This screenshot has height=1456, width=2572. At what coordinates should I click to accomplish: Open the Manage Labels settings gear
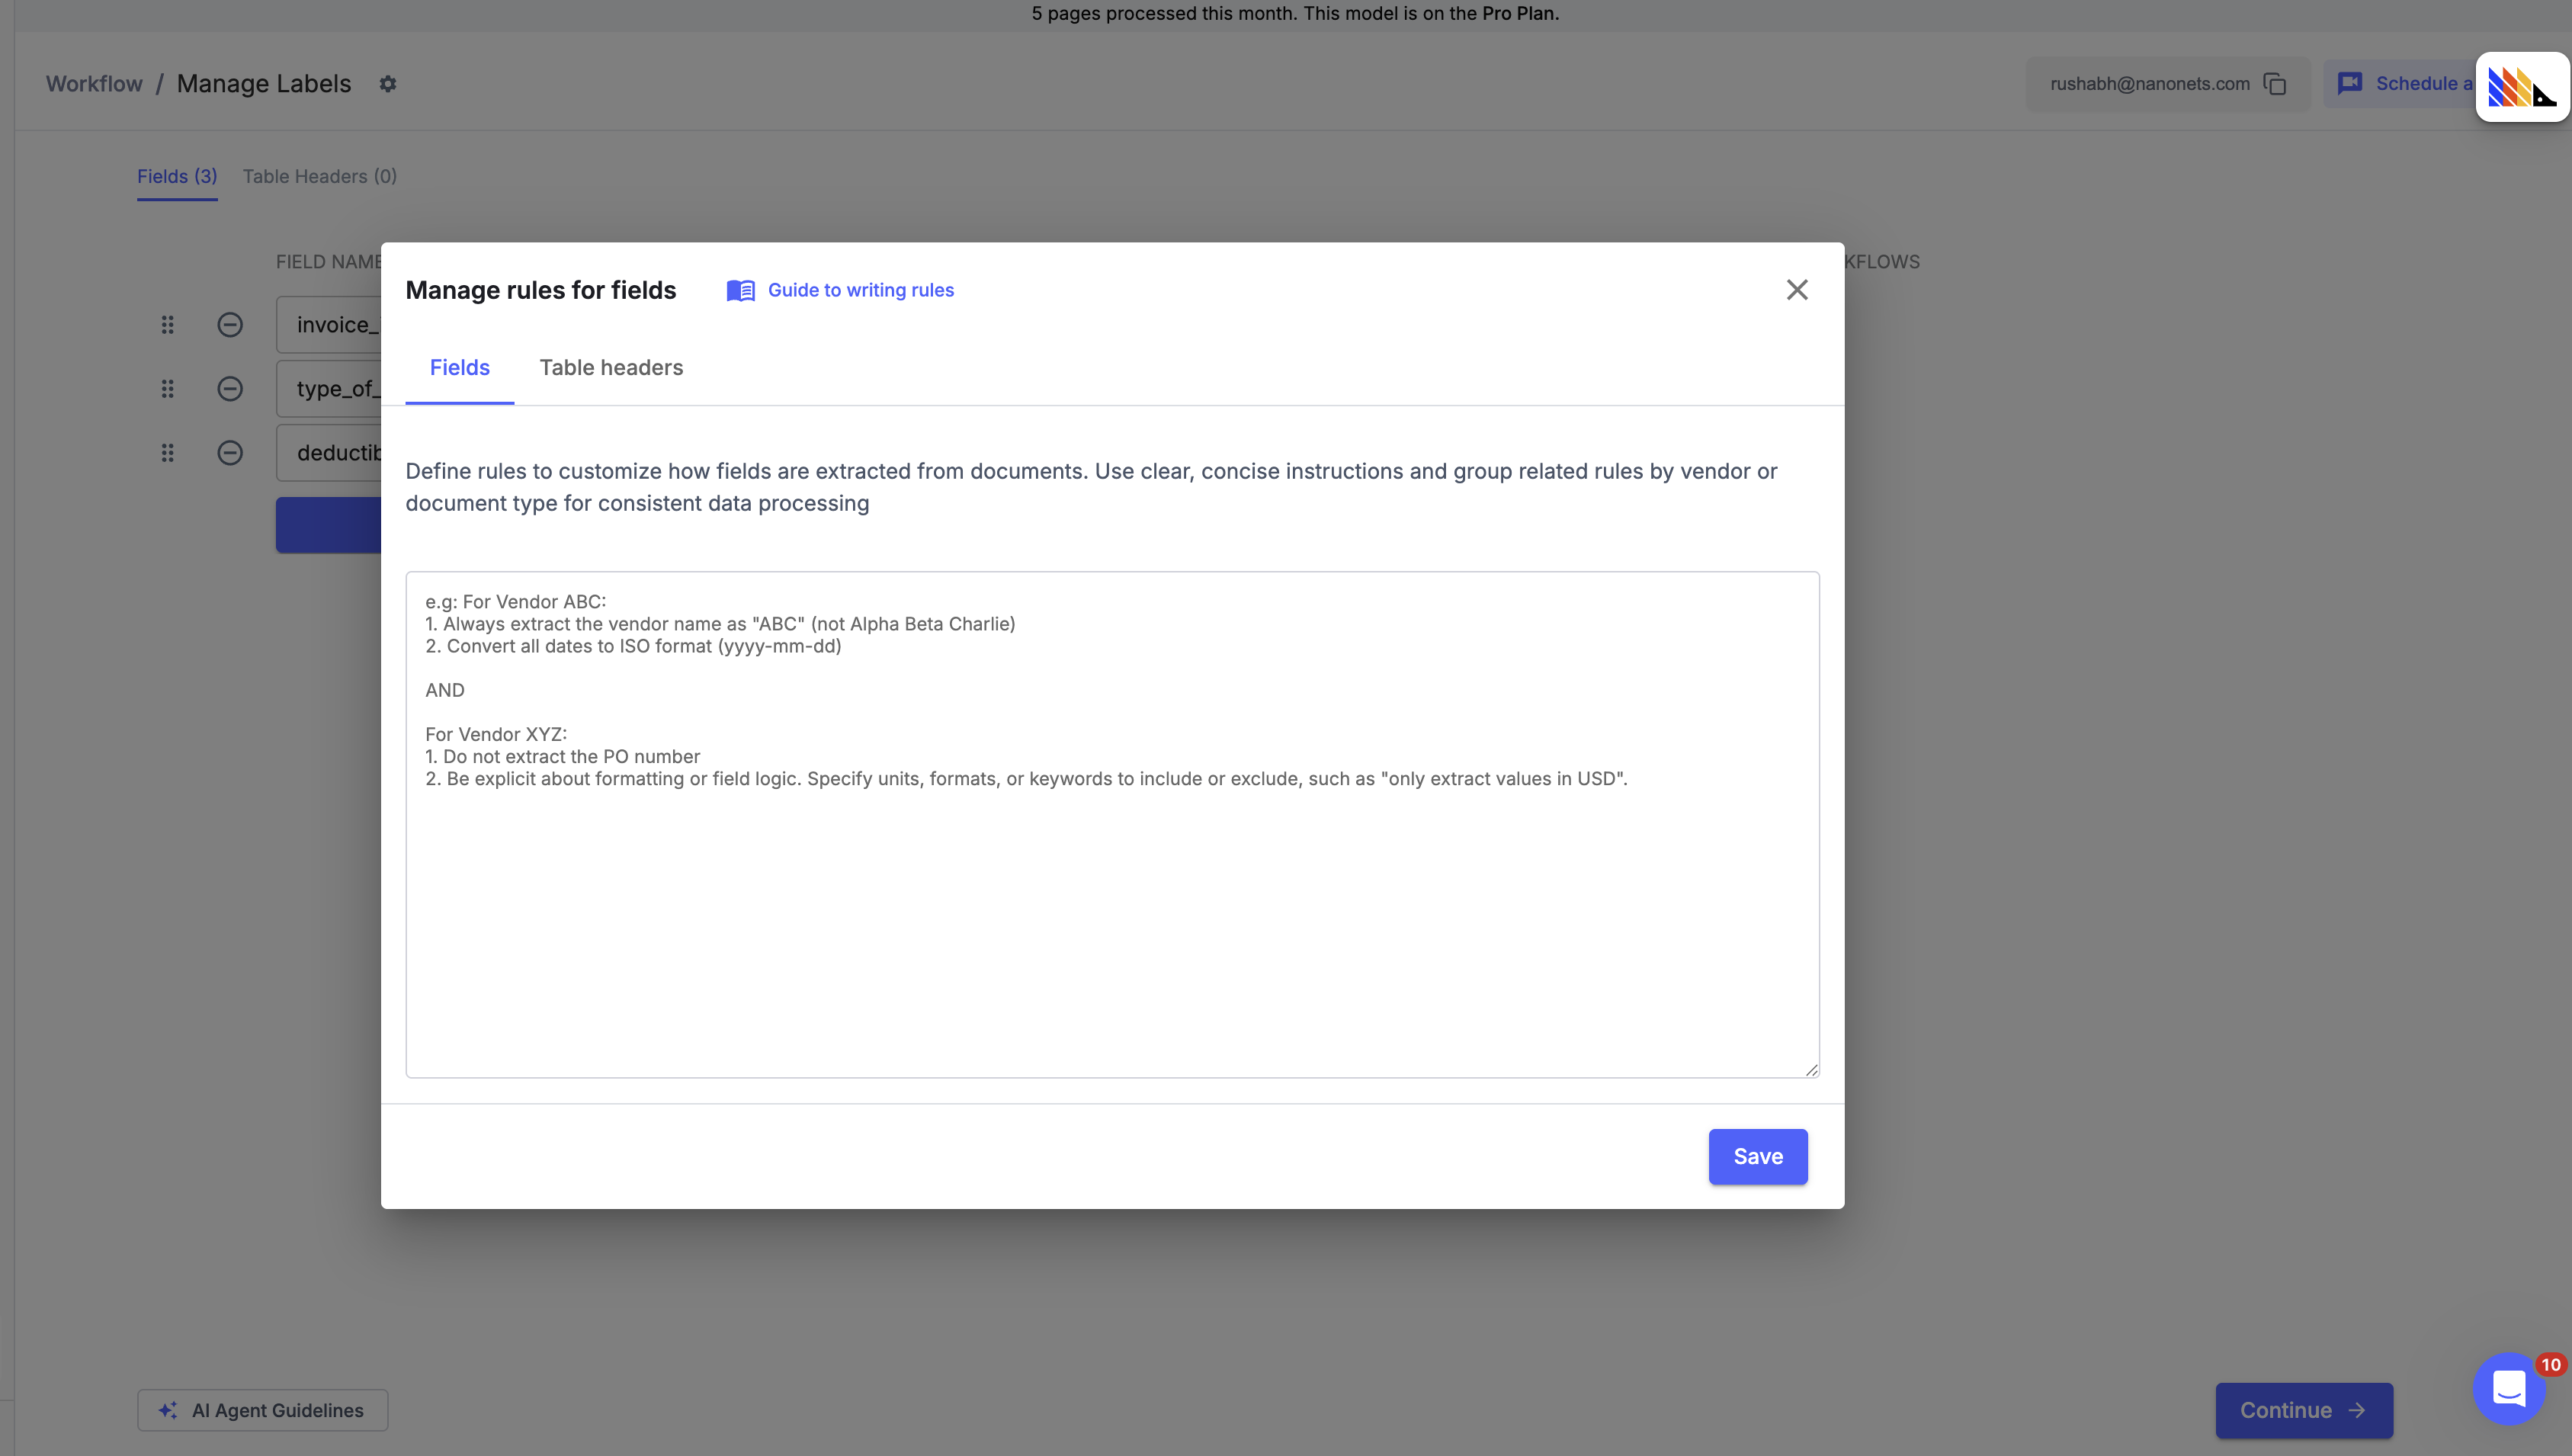(388, 84)
